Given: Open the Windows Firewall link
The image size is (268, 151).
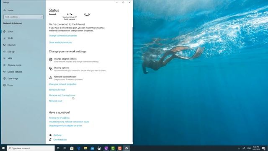Looking at the screenshot, I should 57,90.
